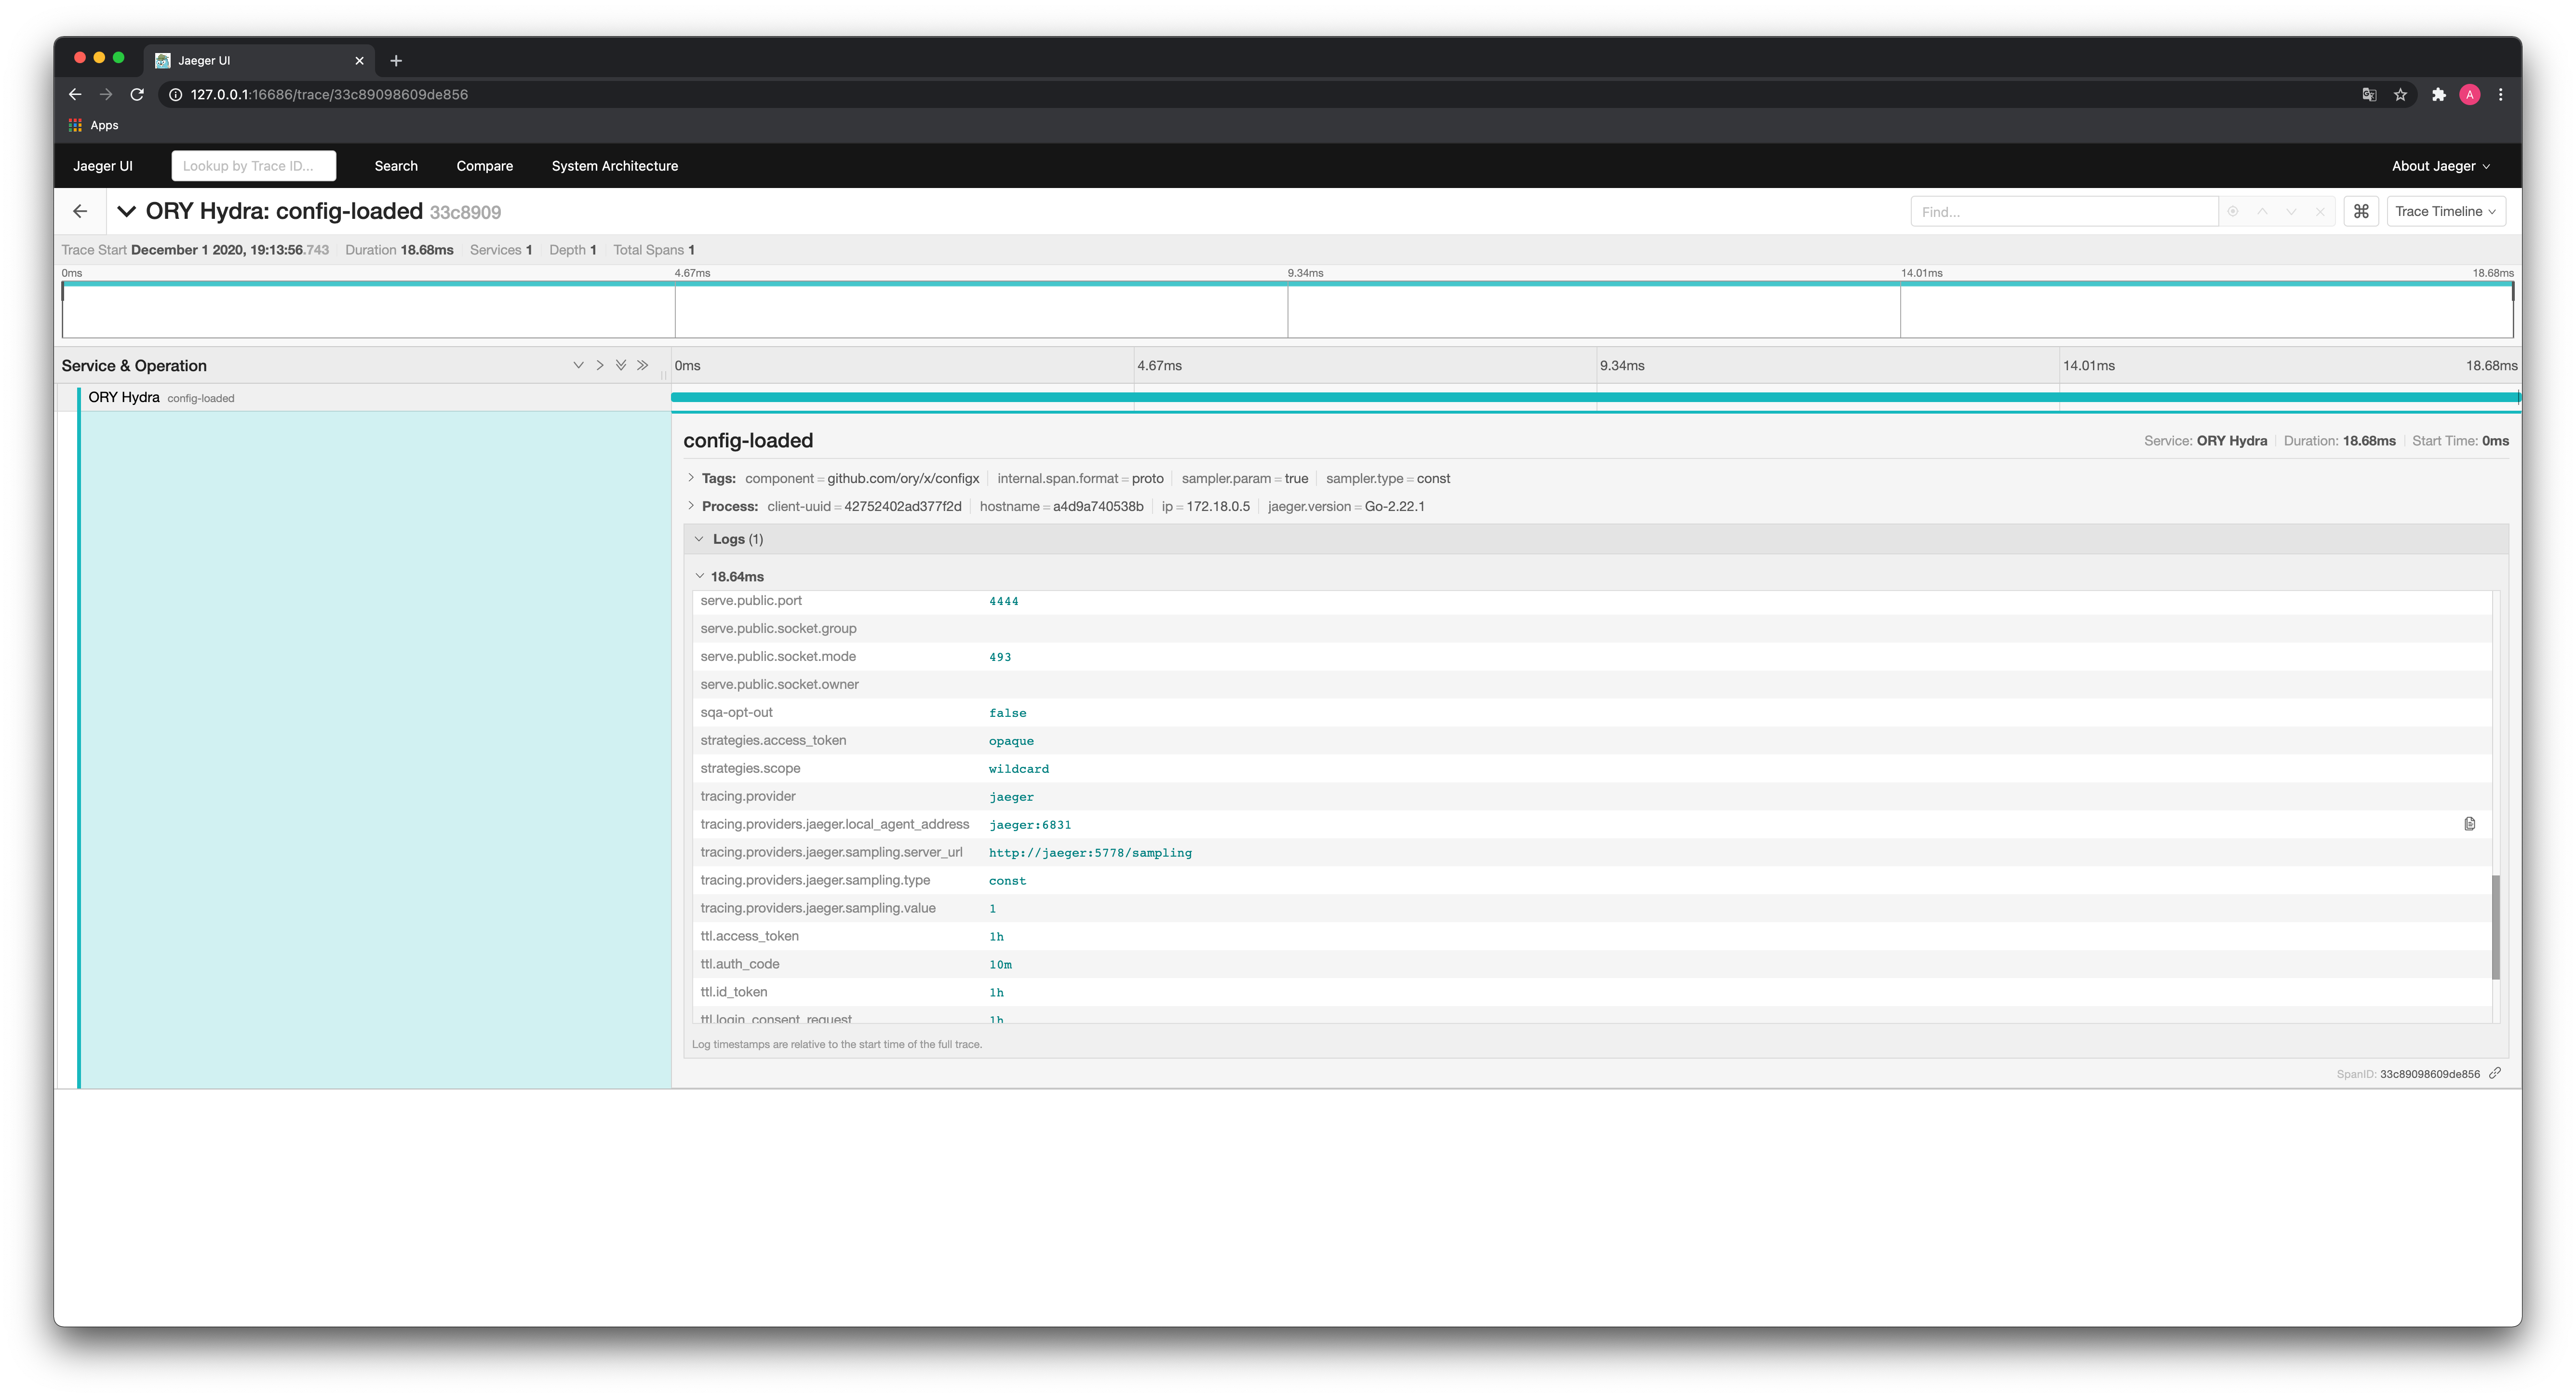Collapse the ORY Hydra trace header chevron

click(x=126, y=211)
